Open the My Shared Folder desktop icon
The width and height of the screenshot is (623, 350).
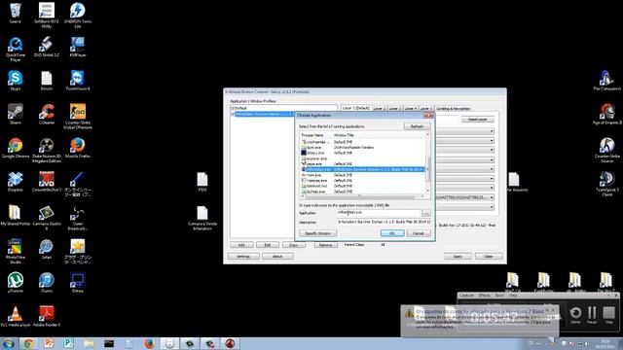click(16, 216)
